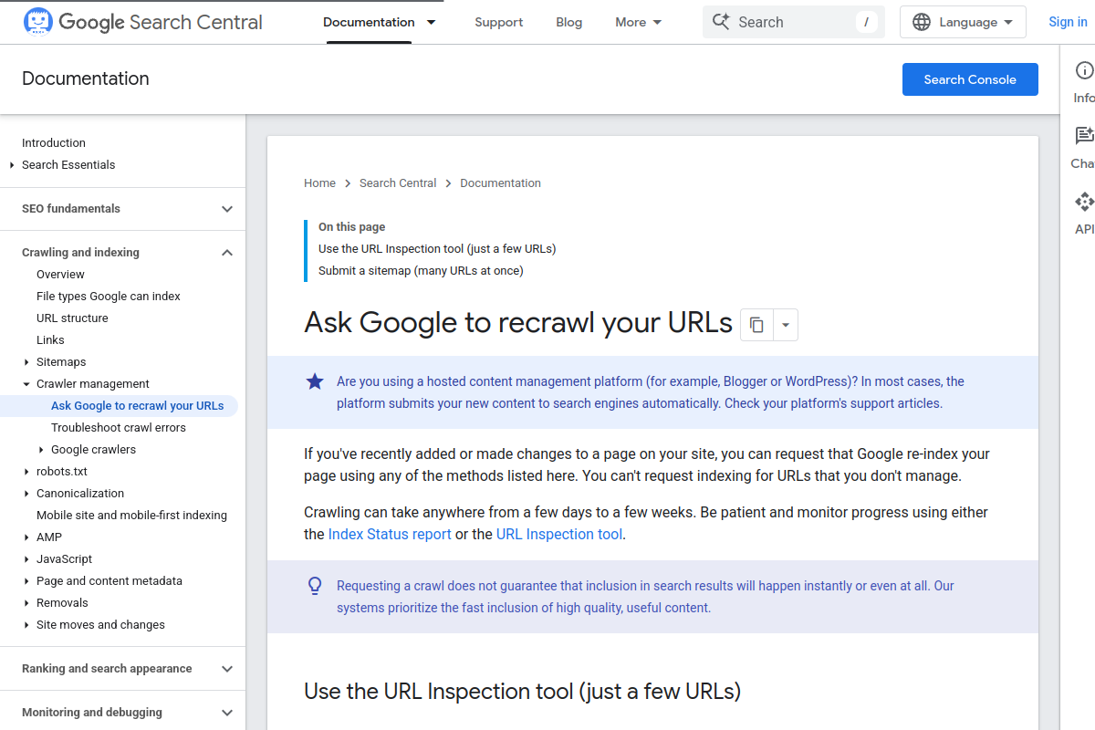Image resolution: width=1095 pixels, height=730 pixels.
Task: Expand the Google crawlers tree arrow
Action: click(x=41, y=450)
